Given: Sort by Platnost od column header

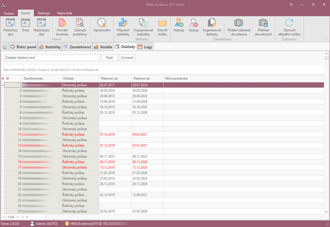Looking at the screenshot, I should point(115,79).
